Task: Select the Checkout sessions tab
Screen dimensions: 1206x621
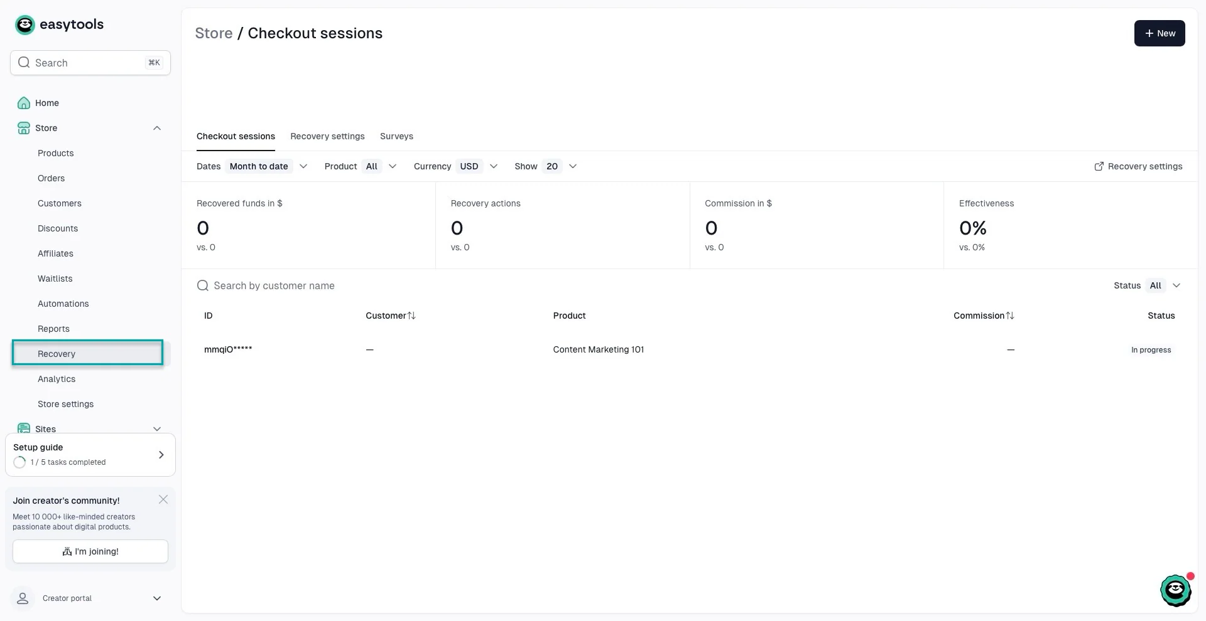Action: (236, 136)
